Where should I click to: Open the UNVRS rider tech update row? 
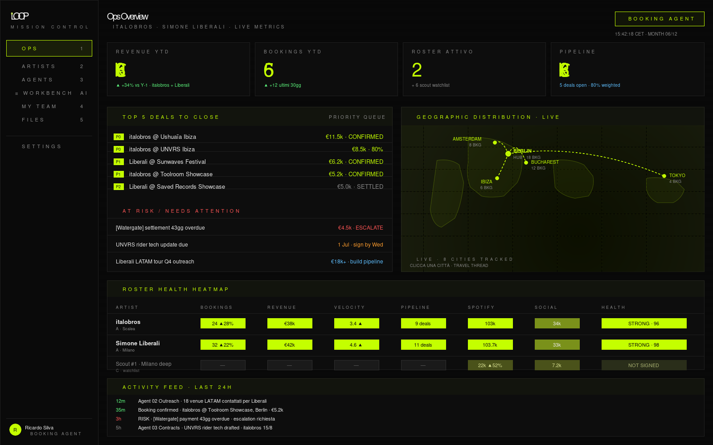pyautogui.click(x=250, y=245)
